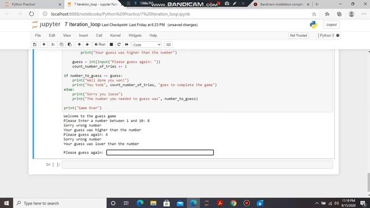The height and width of the screenshot is (208, 370).
Task: Click Bandicam screenshot camera icon
Action: click(x=227, y=3)
